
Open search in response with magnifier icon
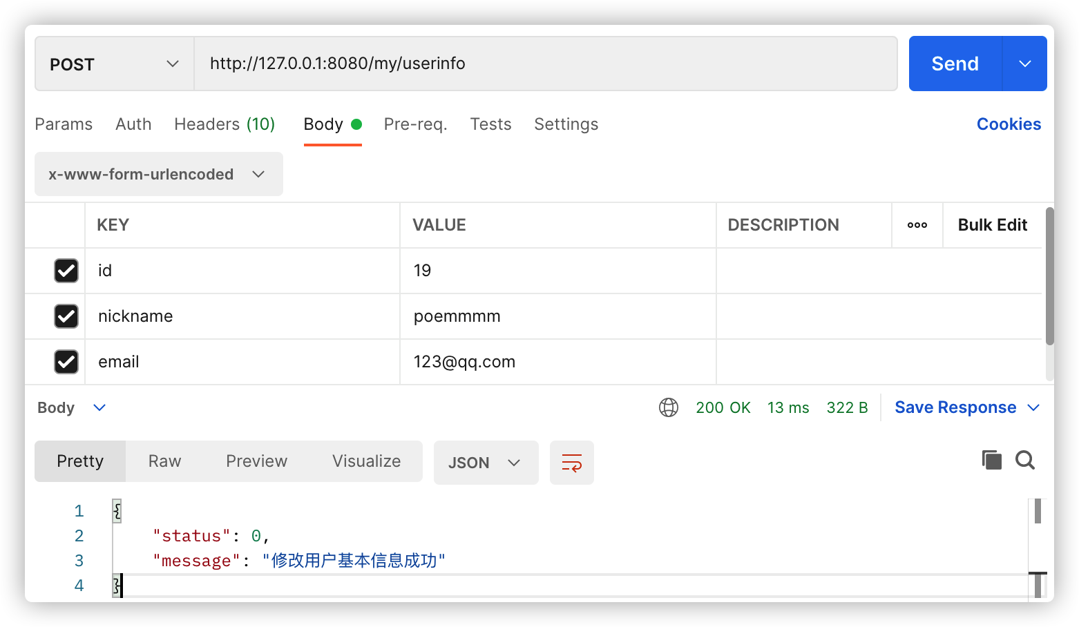pyautogui.click(x=1025, y=460)
